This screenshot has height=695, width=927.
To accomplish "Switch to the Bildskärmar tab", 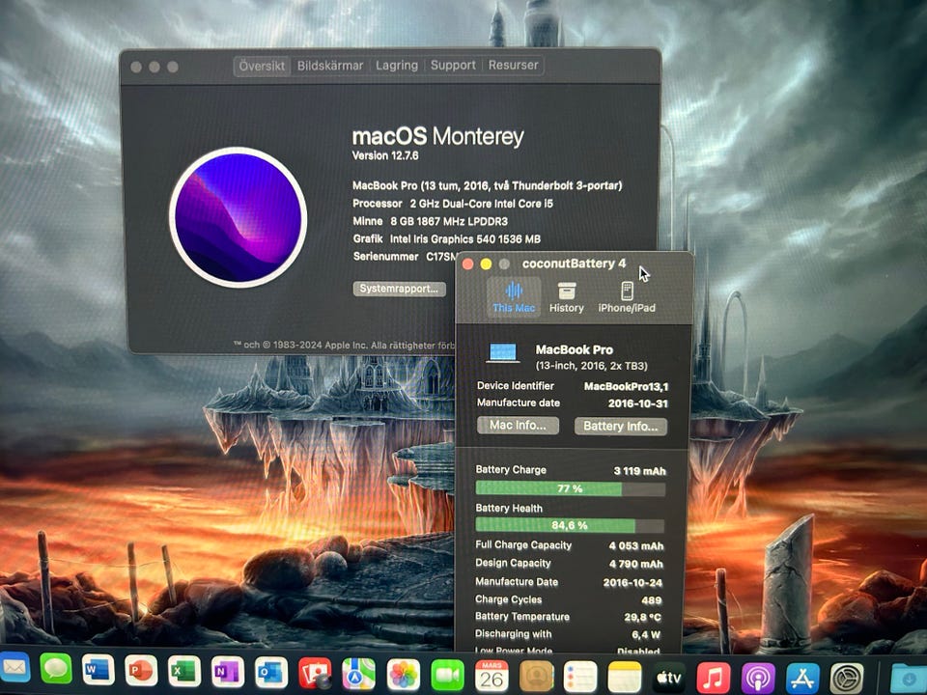I will pyautogui.click(x=330, y=66).
